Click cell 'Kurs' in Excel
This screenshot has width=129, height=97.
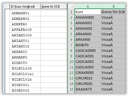coord(88,12)
